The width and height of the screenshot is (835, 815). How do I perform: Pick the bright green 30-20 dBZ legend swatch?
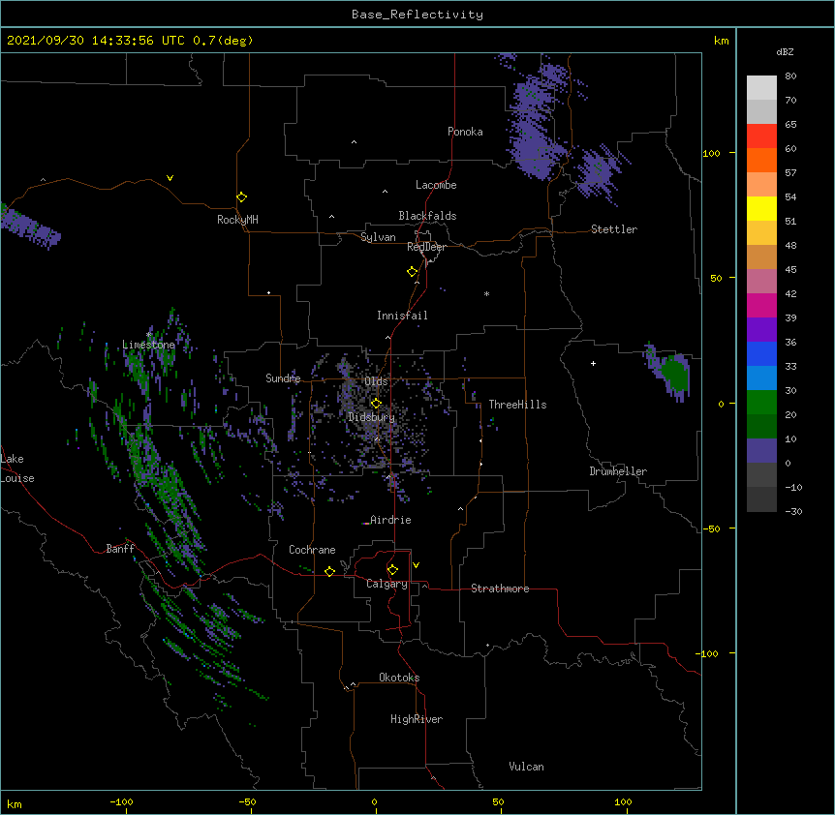coord(761,403)
